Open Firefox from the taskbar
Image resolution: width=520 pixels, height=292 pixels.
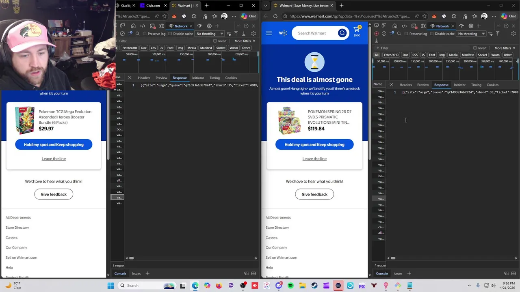pyautogui.click(x=219, y=286)
